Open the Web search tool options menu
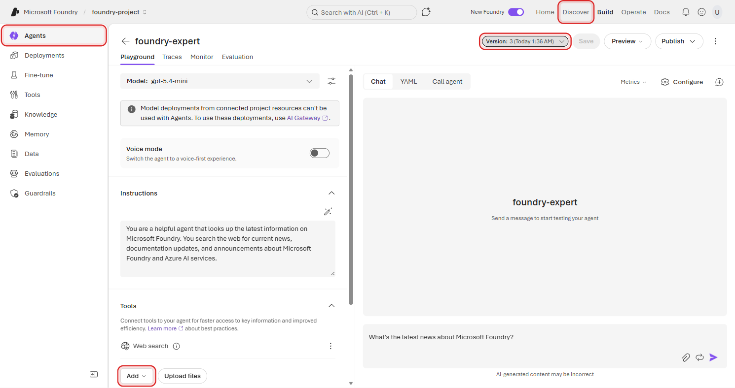 click(x=331, y=346)
